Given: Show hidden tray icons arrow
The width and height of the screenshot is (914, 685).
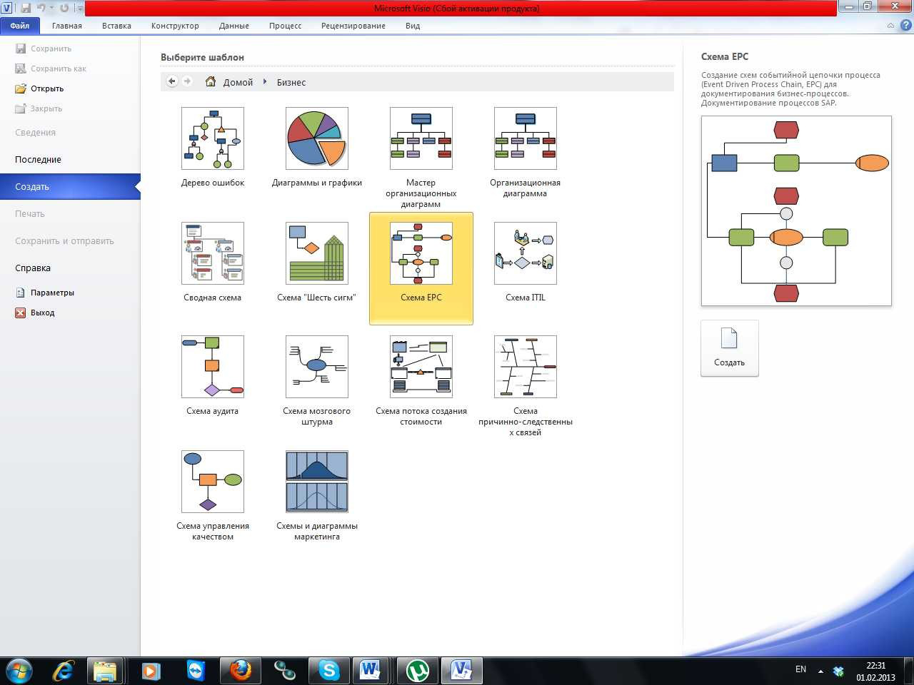Looking at the screenshot, I should pos(820,671).
